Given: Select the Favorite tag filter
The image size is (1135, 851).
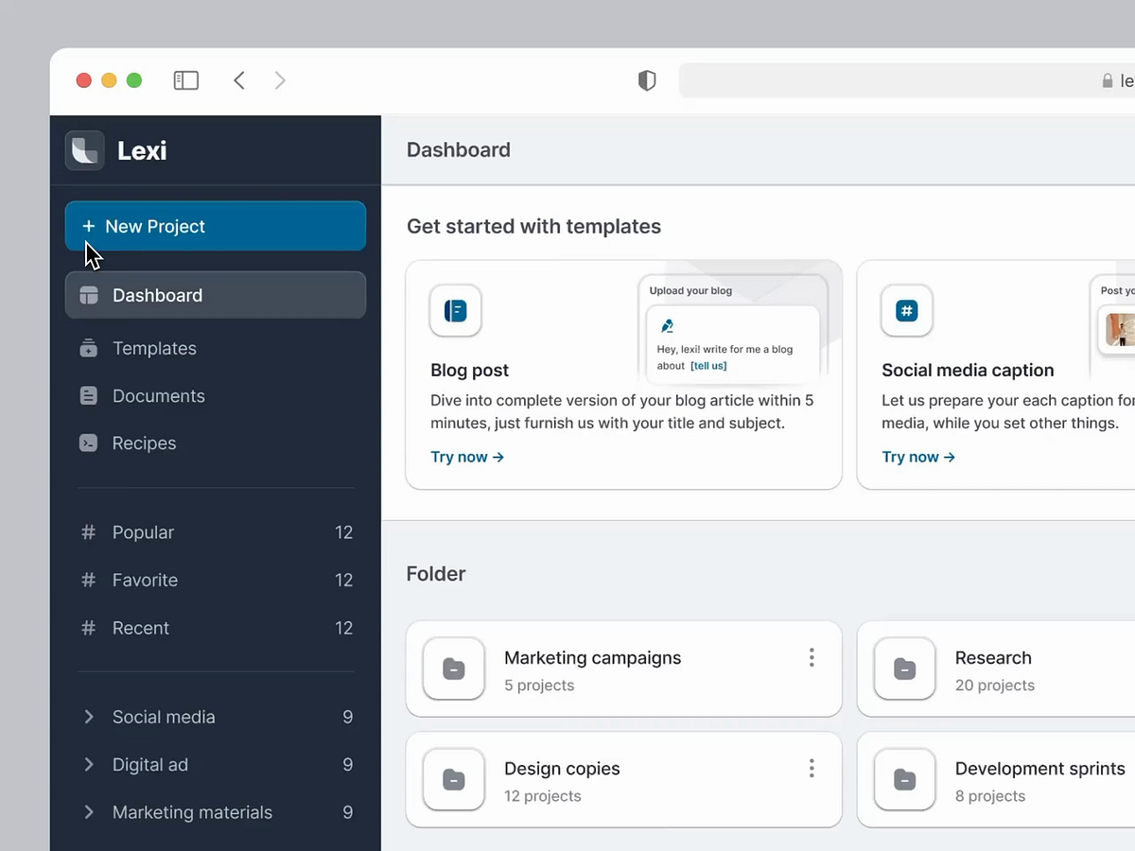Looking at the screenshot, I should tap(145, 581).
